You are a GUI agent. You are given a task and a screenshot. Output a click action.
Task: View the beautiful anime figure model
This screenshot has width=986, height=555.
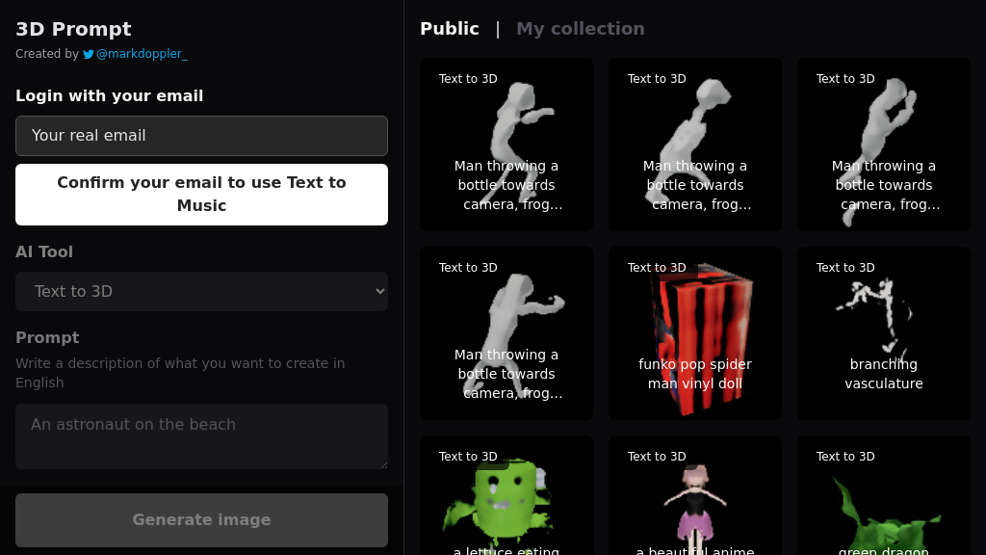(695, 501)
